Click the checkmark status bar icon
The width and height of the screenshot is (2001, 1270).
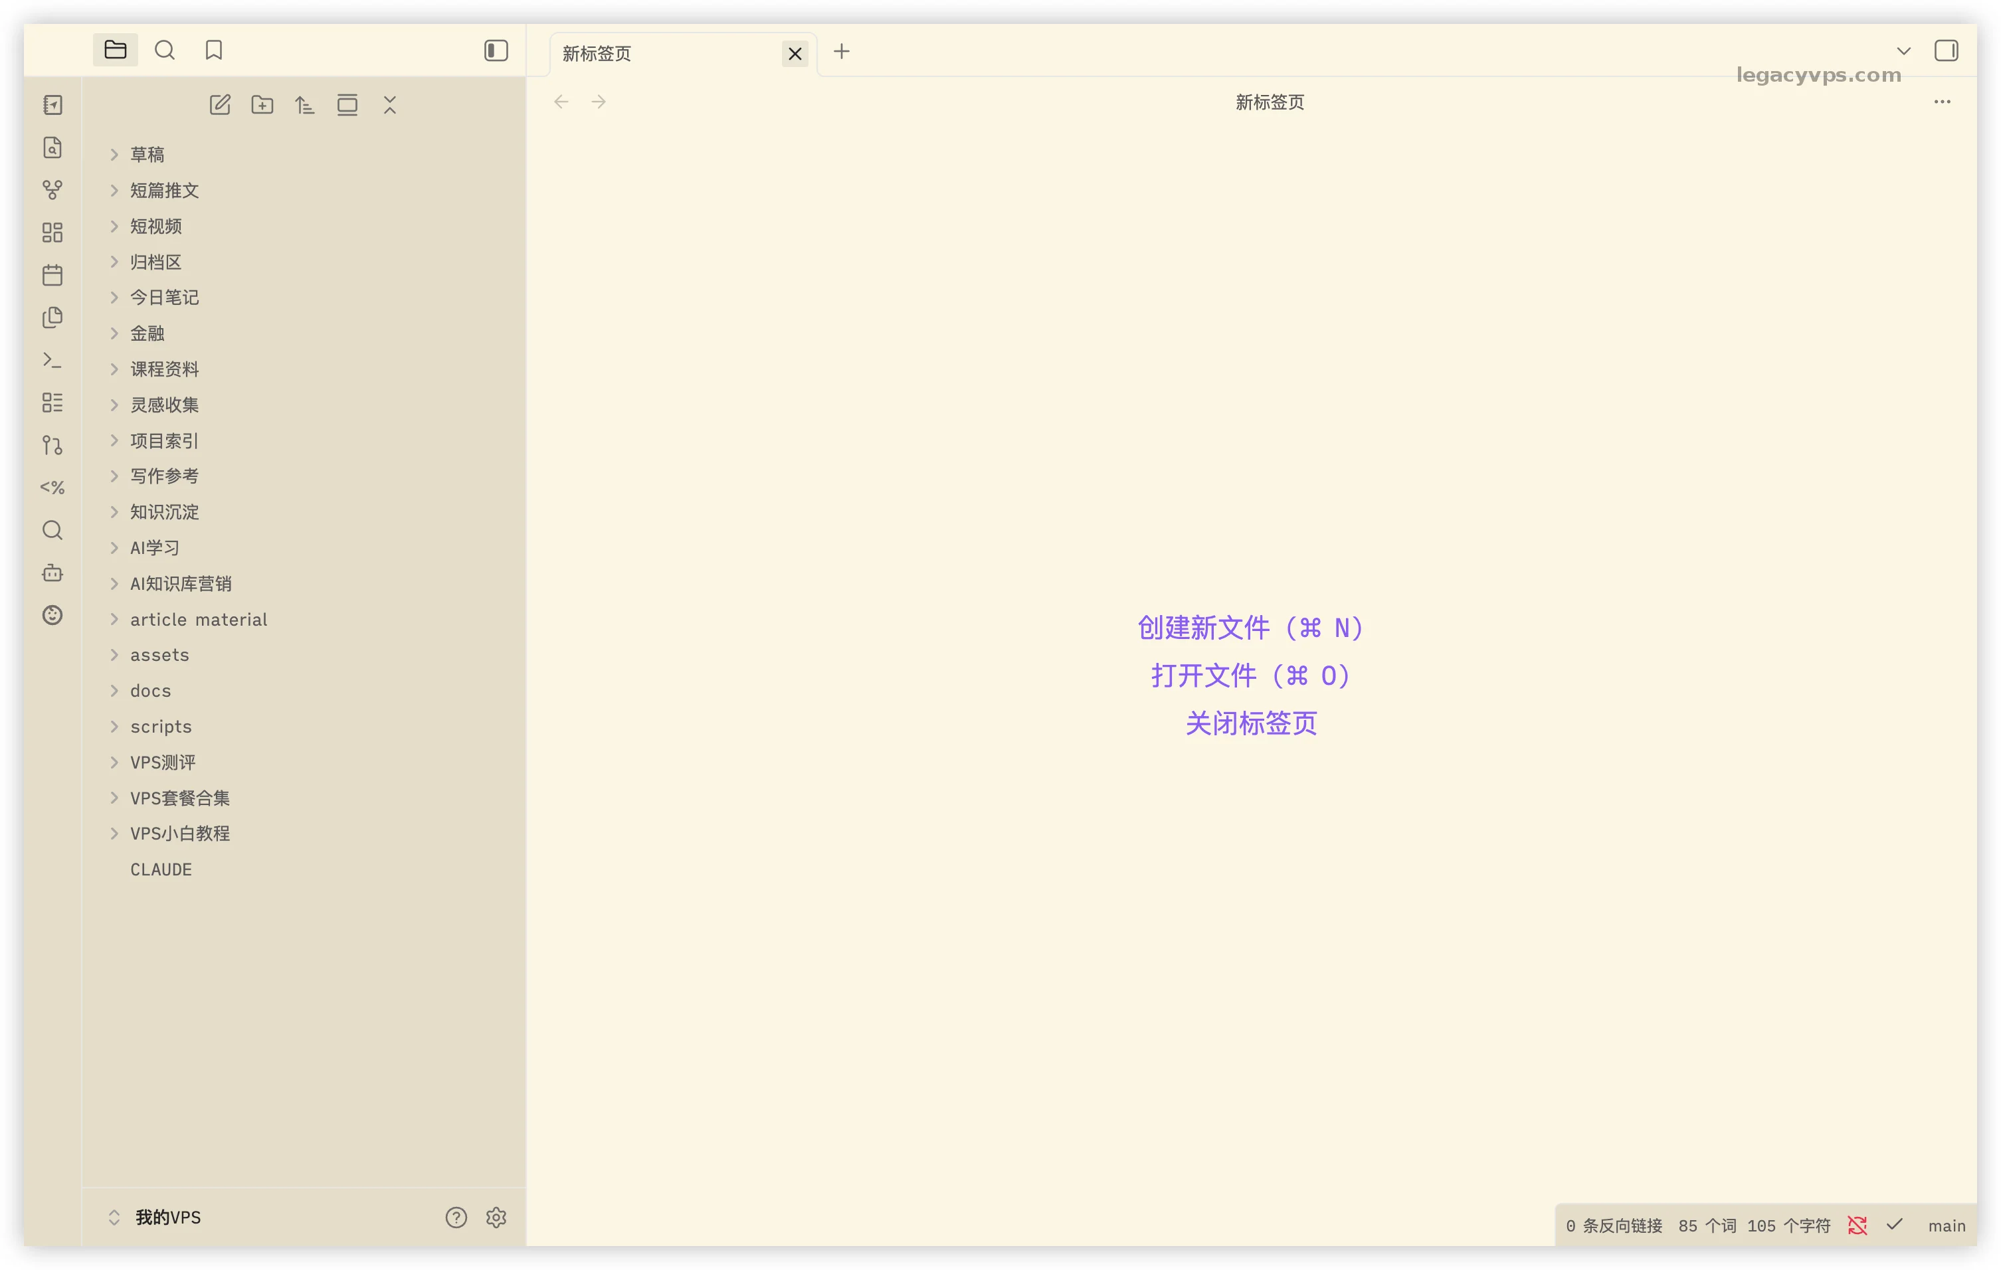[1895, 1225]
